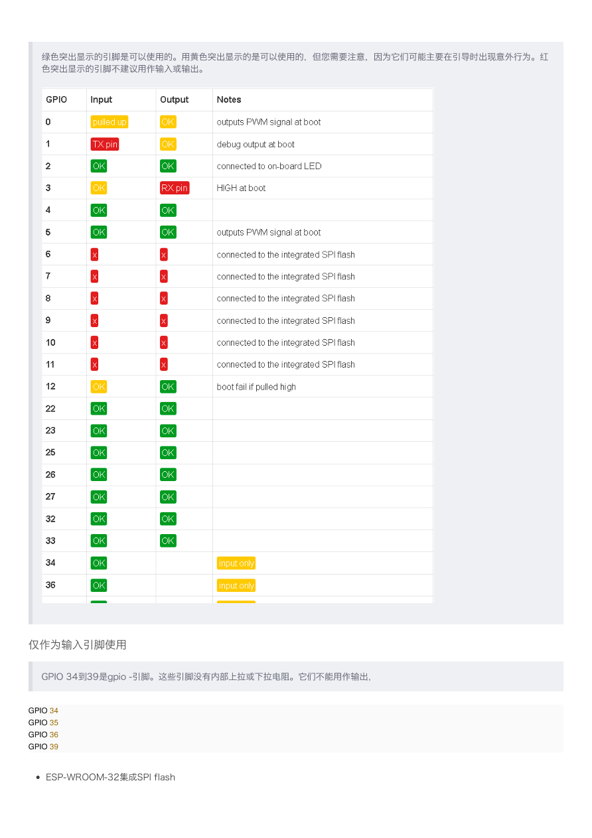592x838 pixels.
Task: Click the 'connected to on-board LED' note
Action: [x=269, y=166]
